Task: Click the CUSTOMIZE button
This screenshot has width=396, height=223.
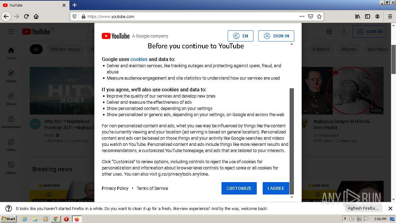Action: point(239,188)
